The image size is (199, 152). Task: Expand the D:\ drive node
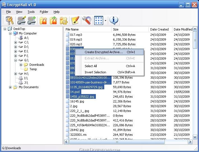15,47
